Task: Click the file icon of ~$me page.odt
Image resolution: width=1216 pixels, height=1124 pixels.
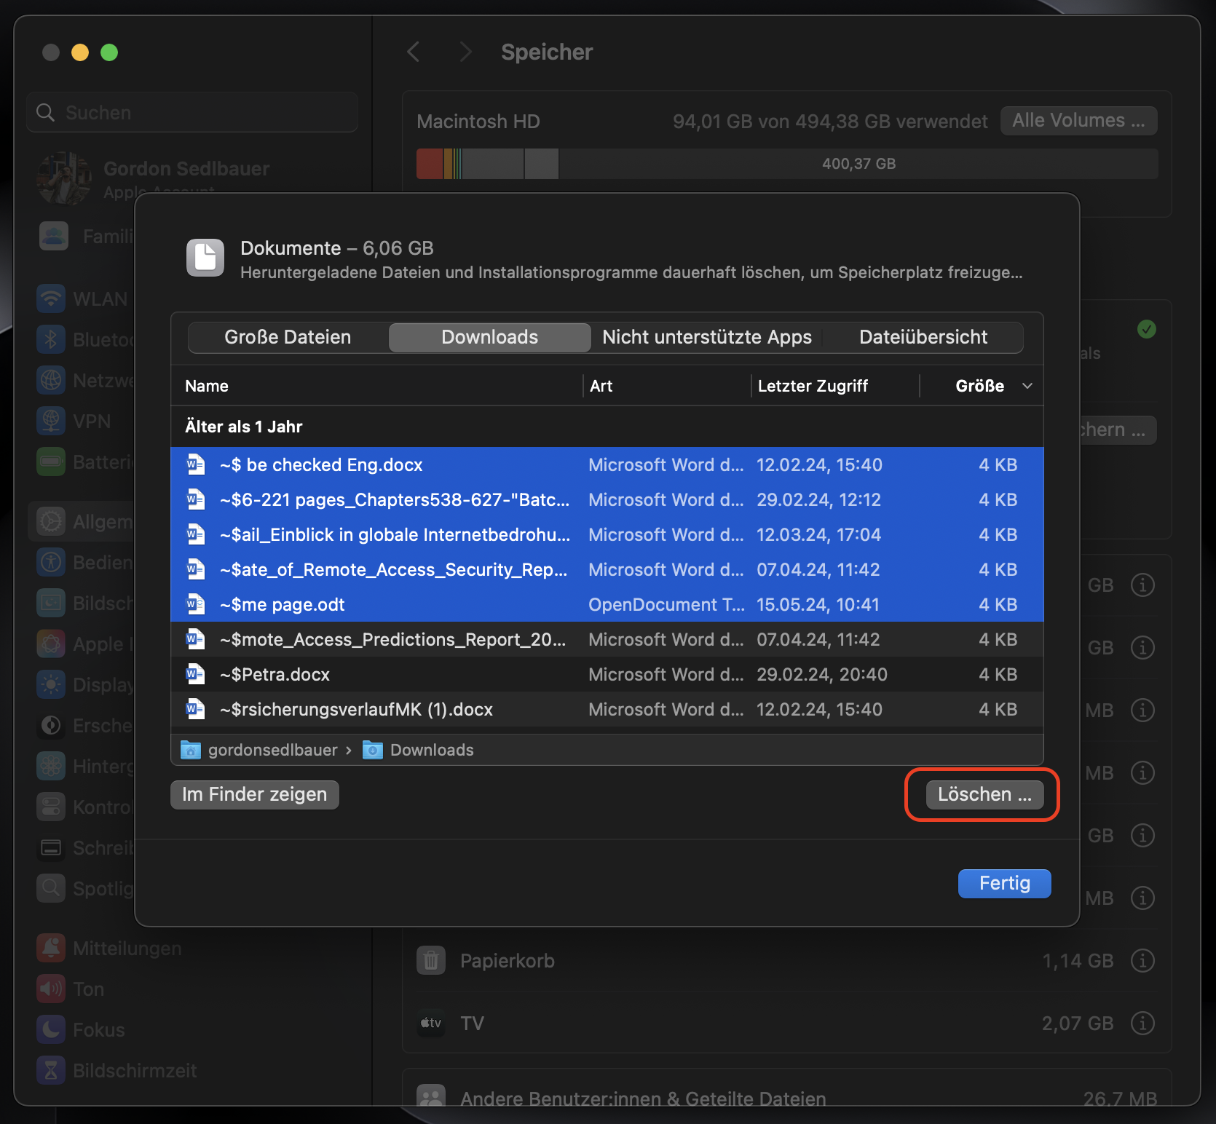Action: point(195,604)
